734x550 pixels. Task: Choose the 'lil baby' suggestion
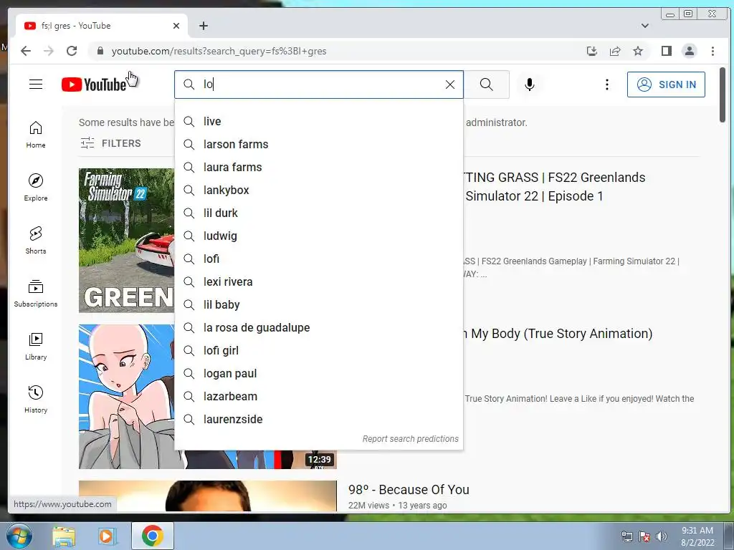click(x=319, y=305)
